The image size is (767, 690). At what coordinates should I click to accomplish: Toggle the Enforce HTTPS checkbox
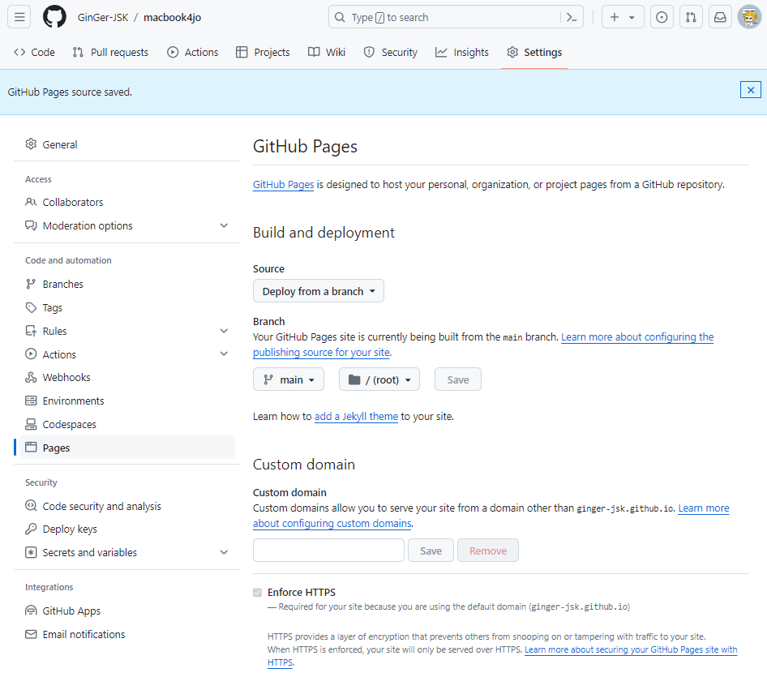[257, 593]
